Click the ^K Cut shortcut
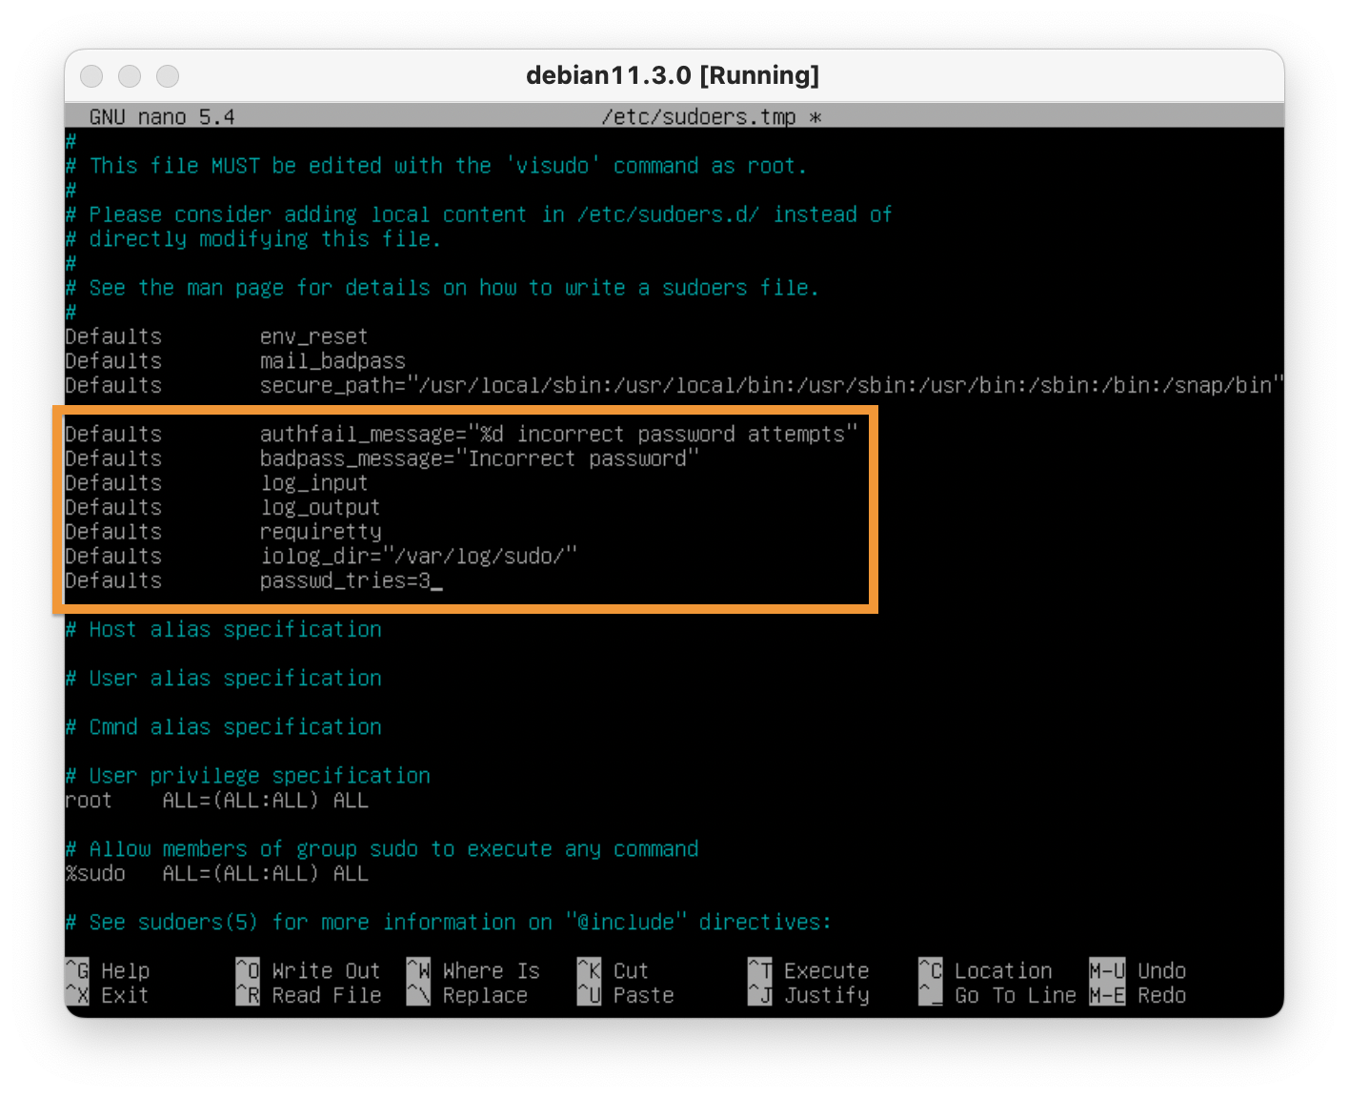The height and width of the screenshot is (1098, 1349). click(x=613, y=970)
